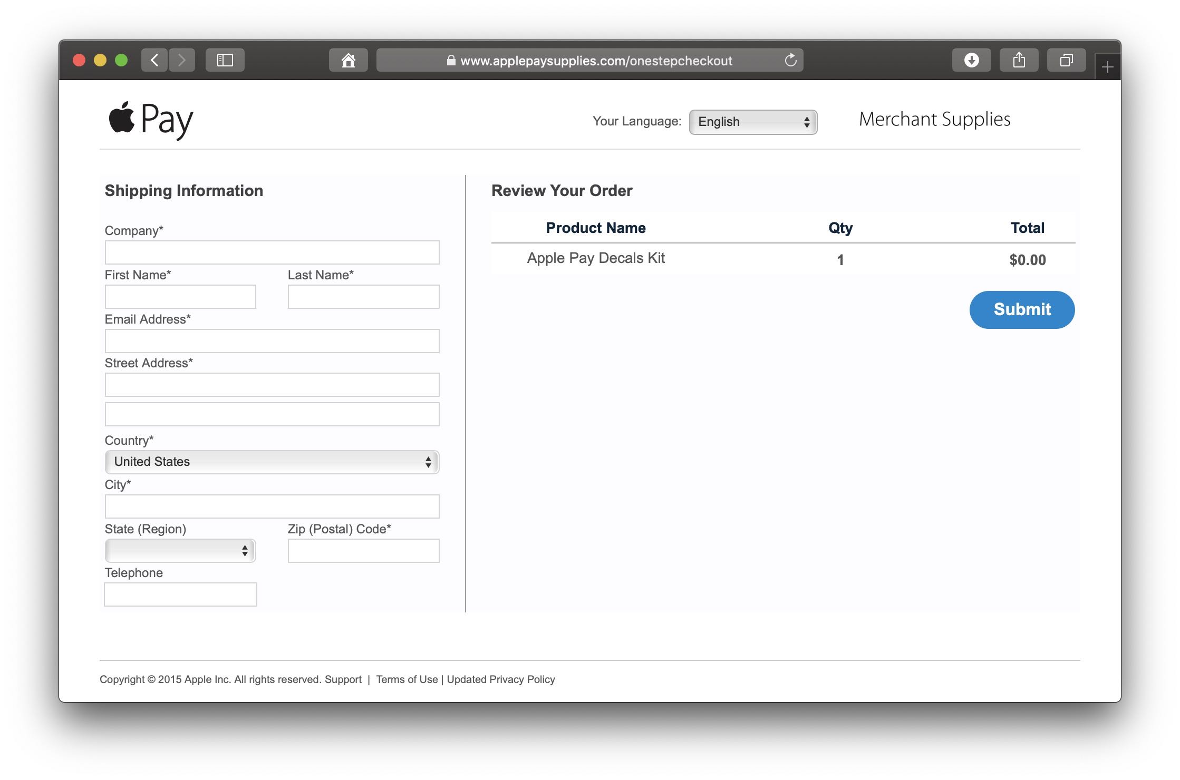Click the share sheet icon
Image resolution: width=1180 pixels, height=780 pixels.
(x=1019, y=60)
